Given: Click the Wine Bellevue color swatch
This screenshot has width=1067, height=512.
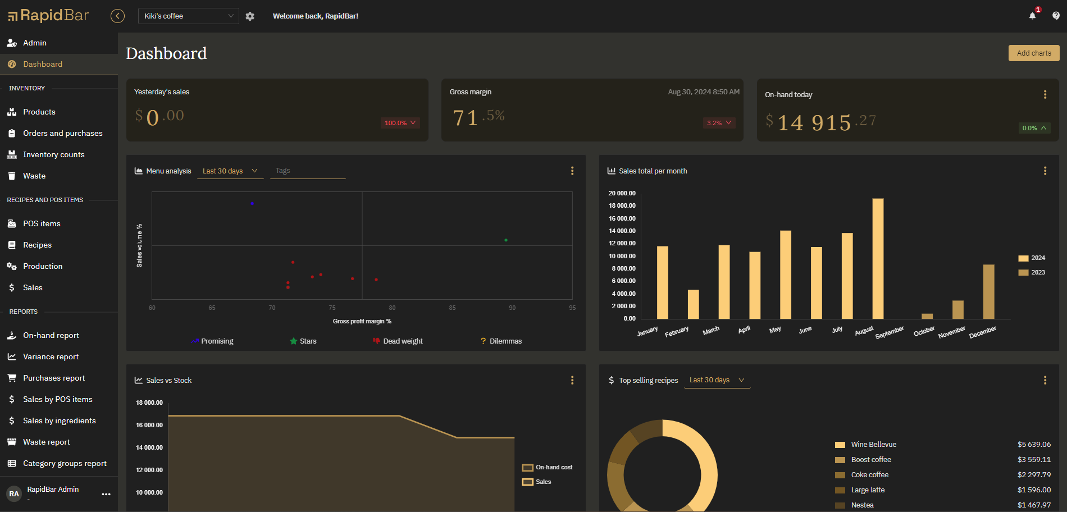Looking at the screenshot, I should point(840,445).
